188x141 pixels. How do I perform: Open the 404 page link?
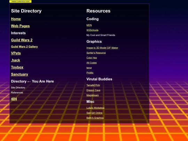(14, 99)
